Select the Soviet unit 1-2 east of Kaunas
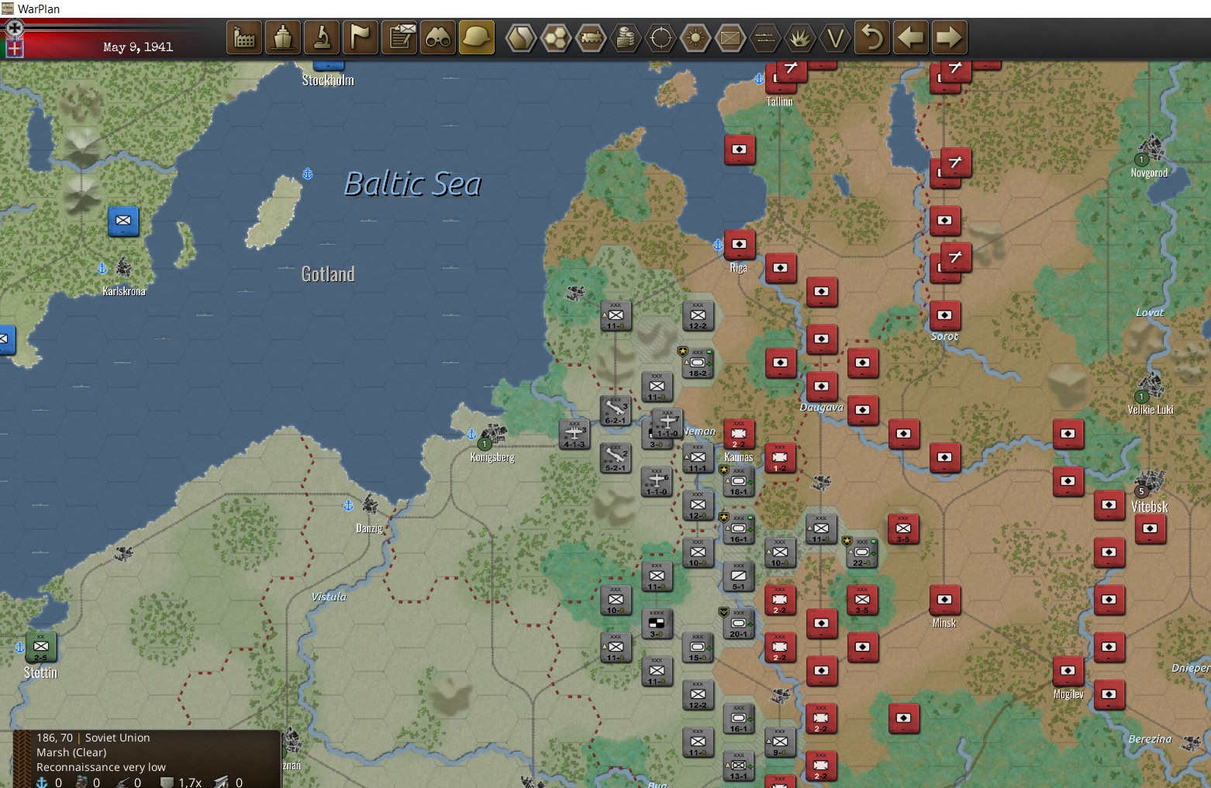 [x=780, y=458]
